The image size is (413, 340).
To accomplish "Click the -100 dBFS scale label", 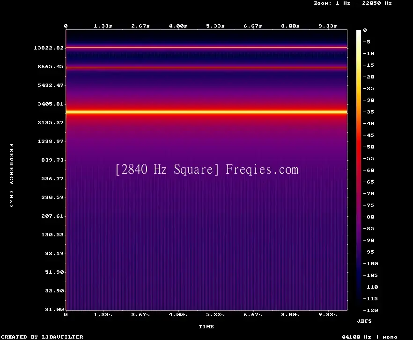I will point(370,264).
